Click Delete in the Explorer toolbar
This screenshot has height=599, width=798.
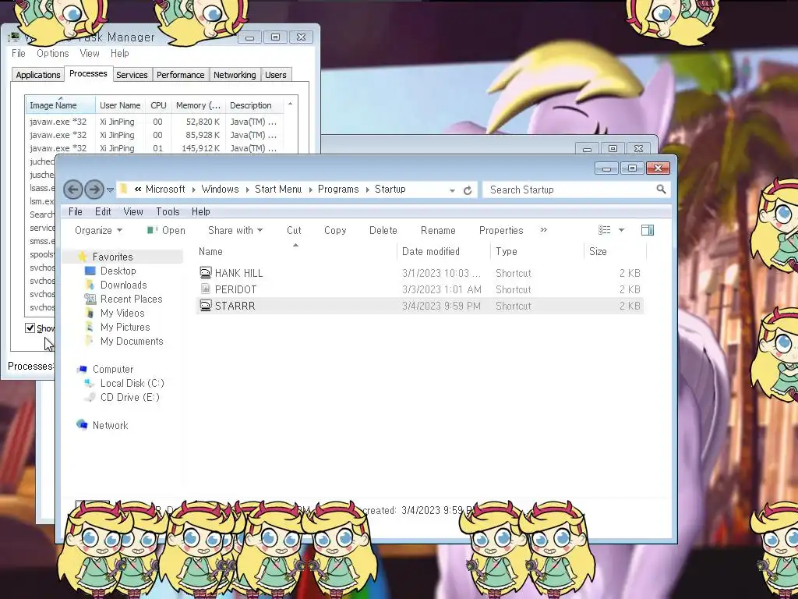383,230
